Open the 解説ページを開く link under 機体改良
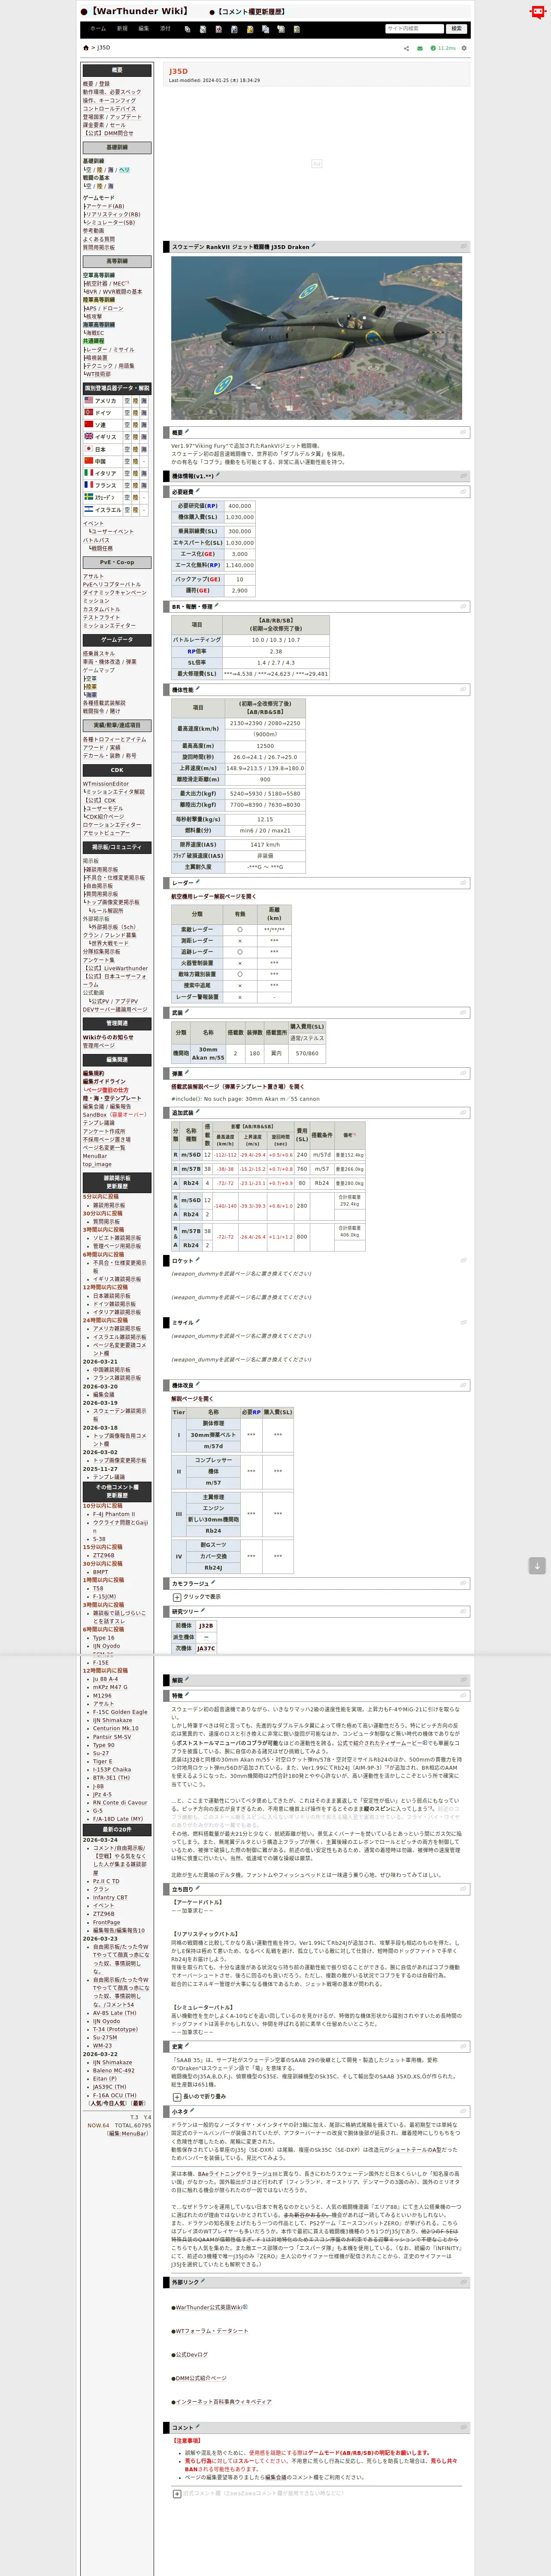Image resolution: width=551 pixels, height=2576 pixels. [x=192, y=1399]
